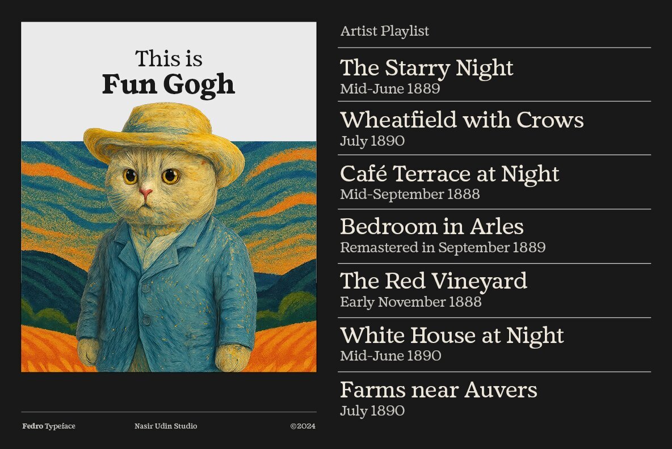Click the Mid-June 1889 date subtitle
This screenshot has width=672, height=449.
tap(390, 89)
